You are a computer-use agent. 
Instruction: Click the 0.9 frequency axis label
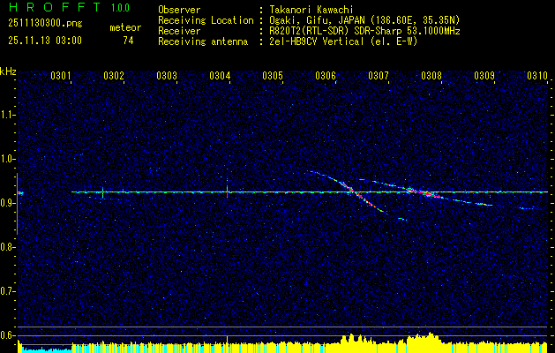7,203
